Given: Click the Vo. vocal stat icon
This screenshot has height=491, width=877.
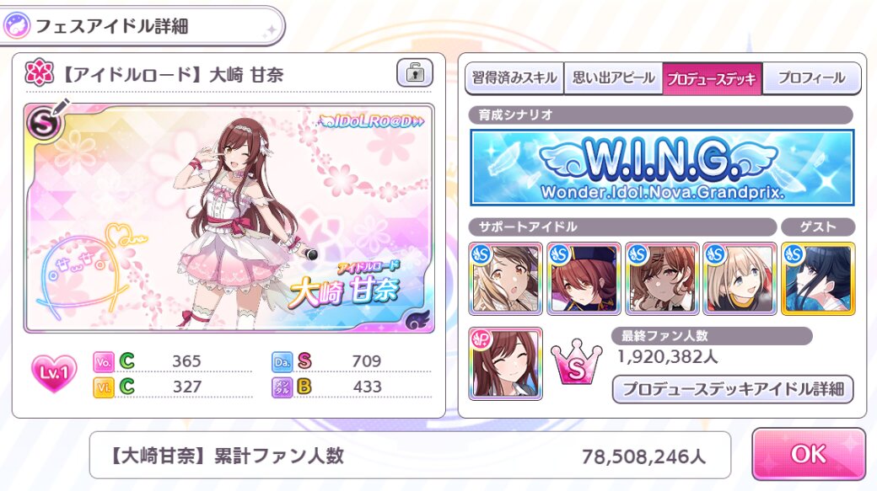Looking at the screenshot, I should [104, 362].
